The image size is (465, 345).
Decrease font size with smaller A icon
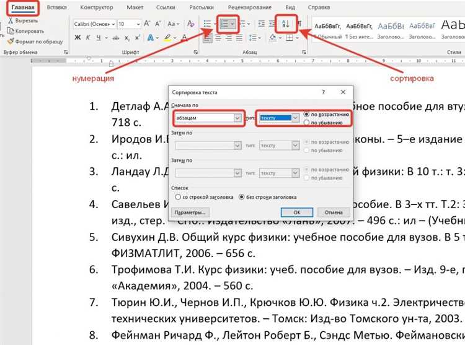pos(158,24)
